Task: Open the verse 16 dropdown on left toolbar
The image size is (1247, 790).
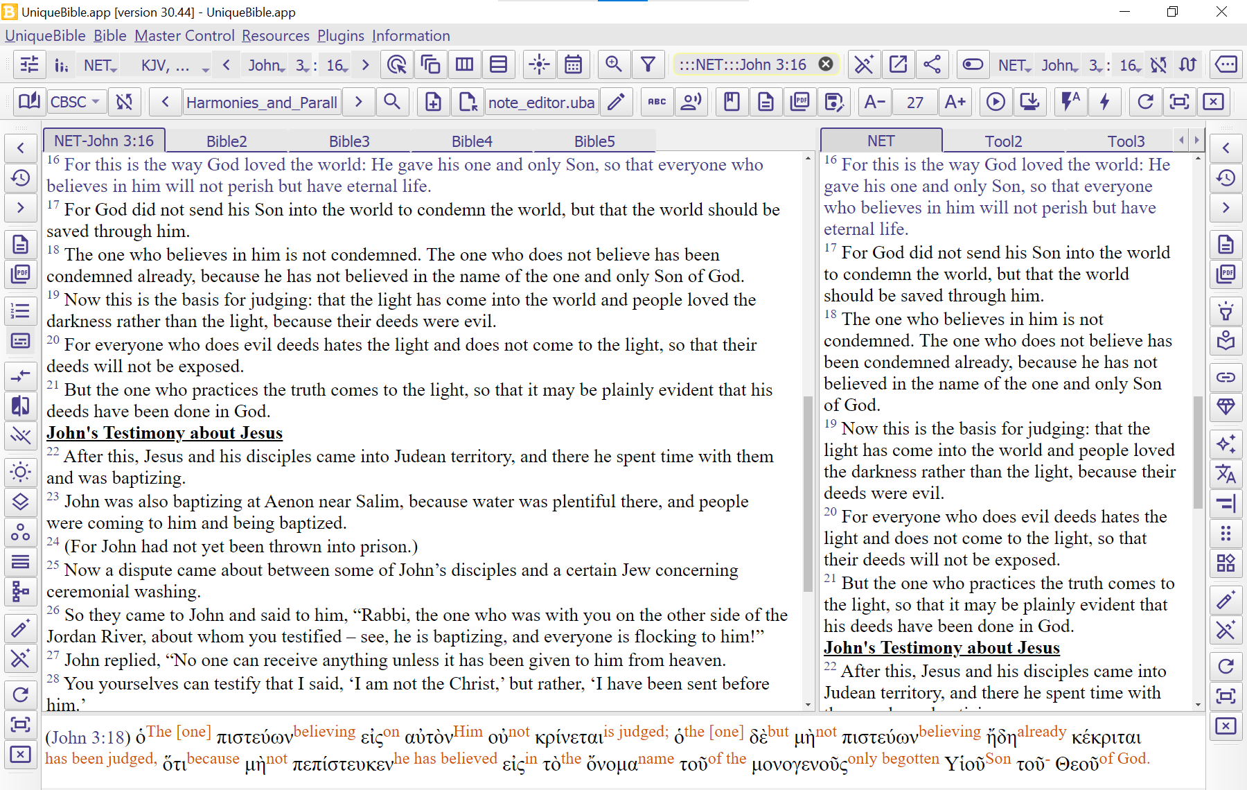Action: [x=337, y=65]
